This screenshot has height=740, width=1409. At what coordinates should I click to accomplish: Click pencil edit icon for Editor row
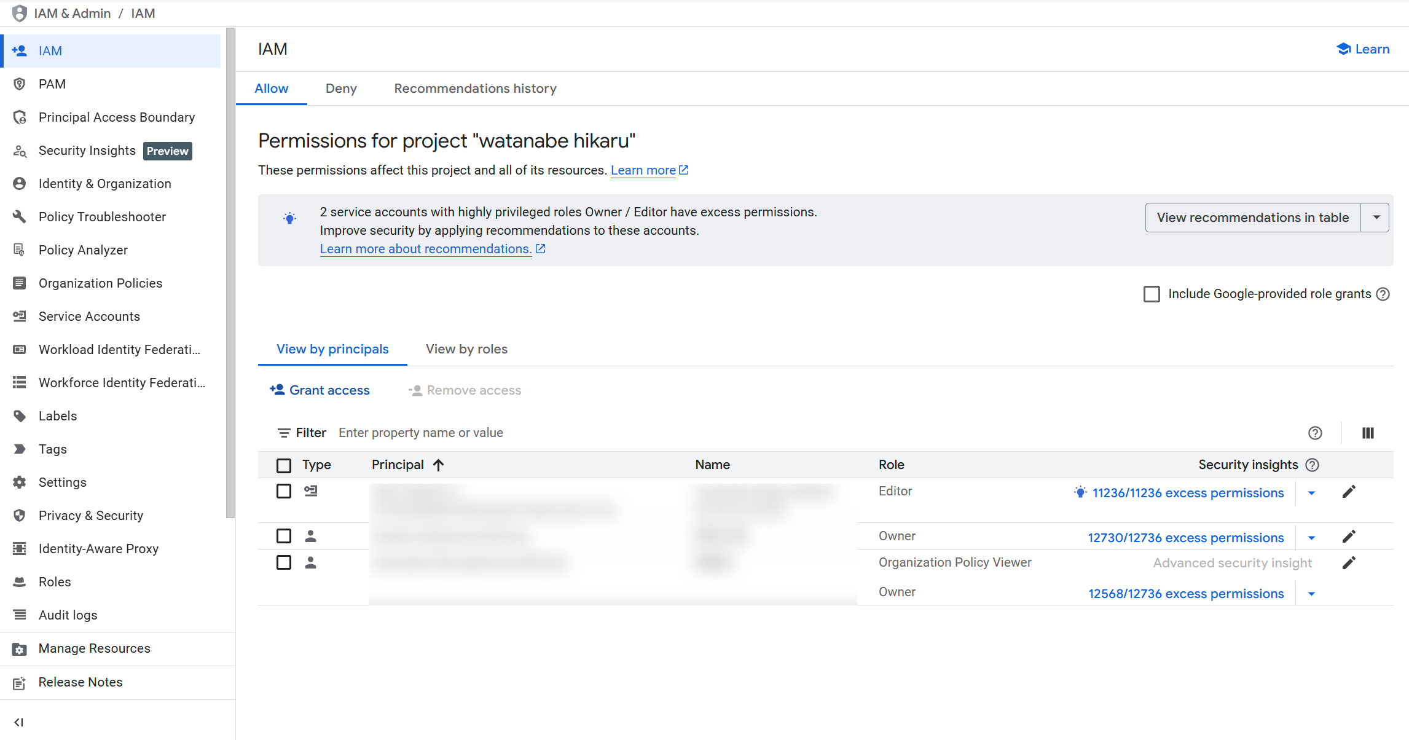(1349, 492)
